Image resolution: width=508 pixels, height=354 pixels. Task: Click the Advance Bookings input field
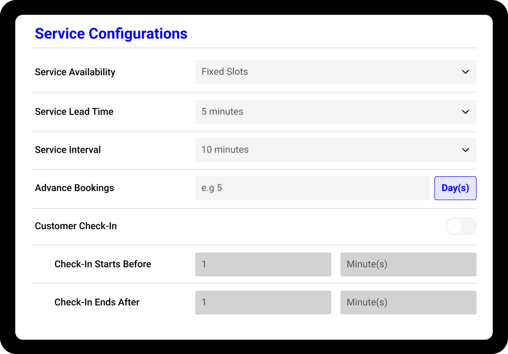[x=312, y=188]
